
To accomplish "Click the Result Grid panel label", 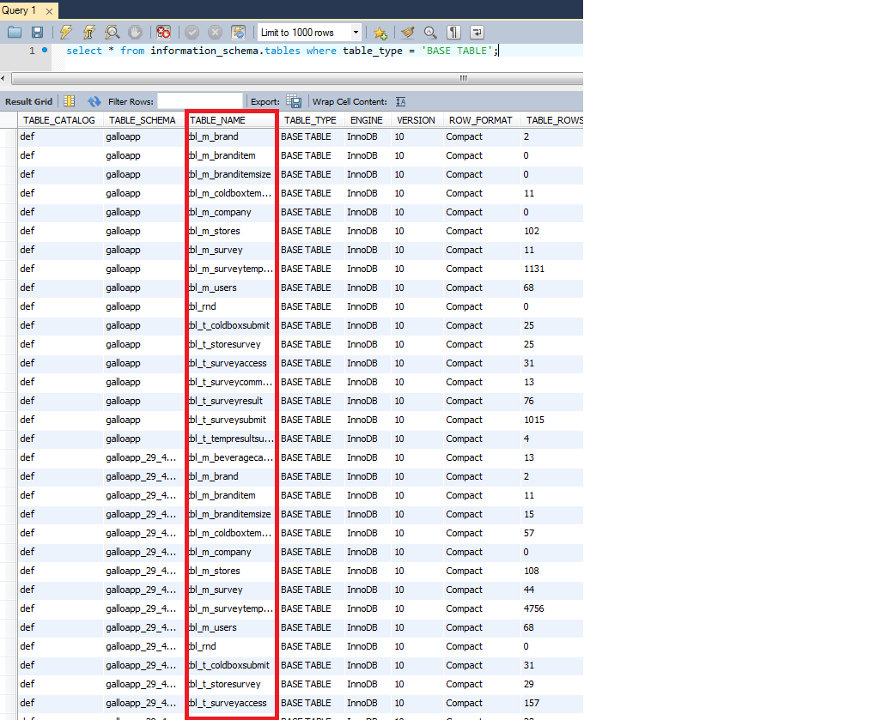I will click(x=30, y=101).
